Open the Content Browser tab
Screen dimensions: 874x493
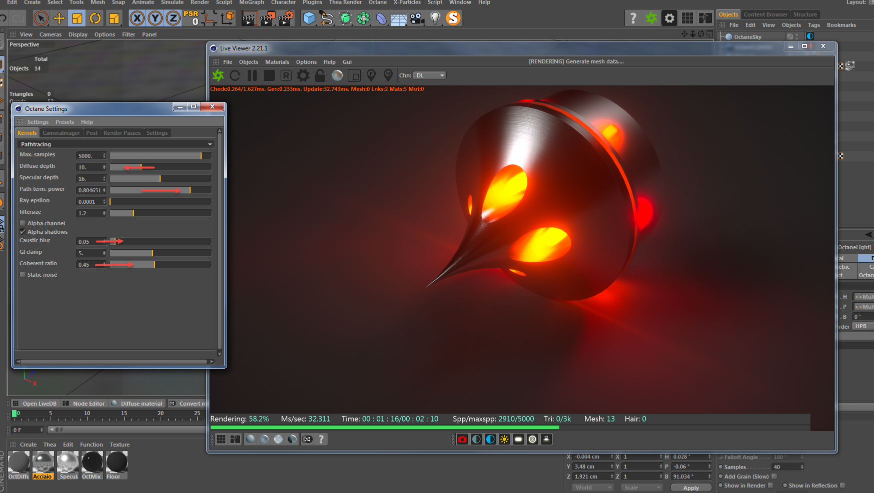(x=765, y=14)
